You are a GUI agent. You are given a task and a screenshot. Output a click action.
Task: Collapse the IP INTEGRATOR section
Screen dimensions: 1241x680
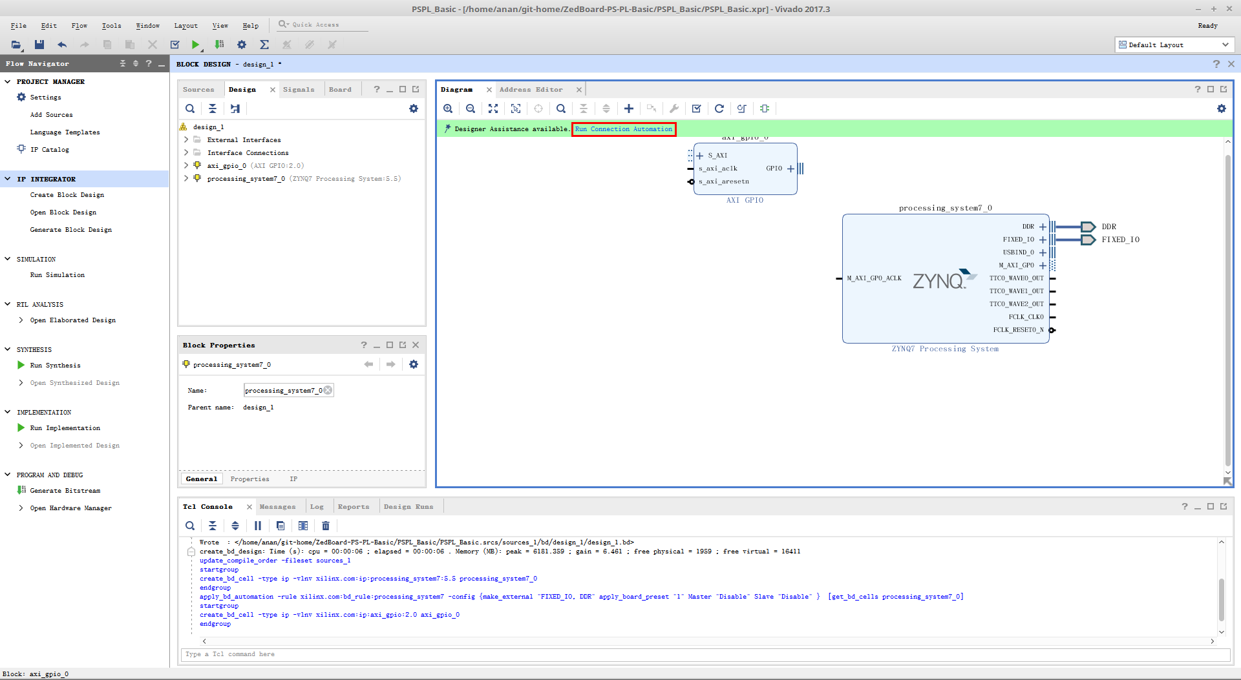(8, 179)
